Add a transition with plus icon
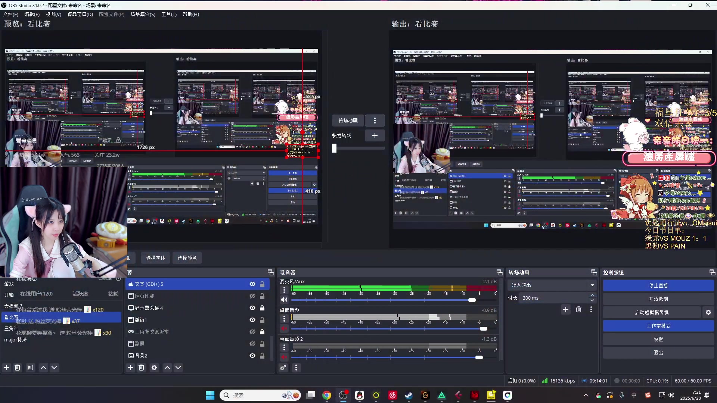 [566, 309]
